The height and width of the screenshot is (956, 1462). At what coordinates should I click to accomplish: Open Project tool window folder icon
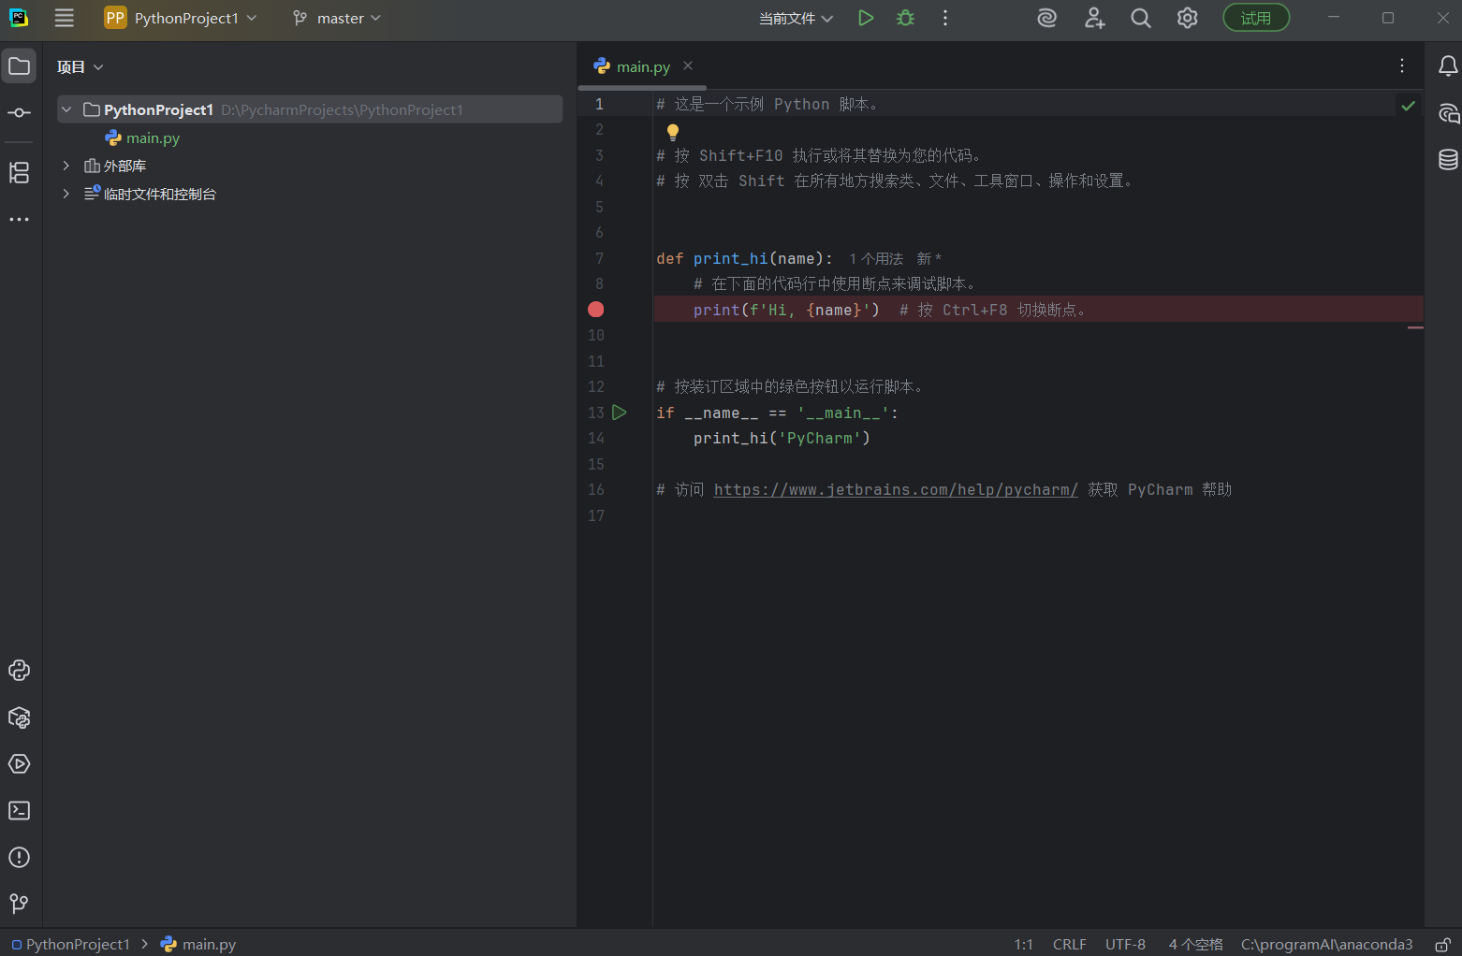[x=19, y=65]
